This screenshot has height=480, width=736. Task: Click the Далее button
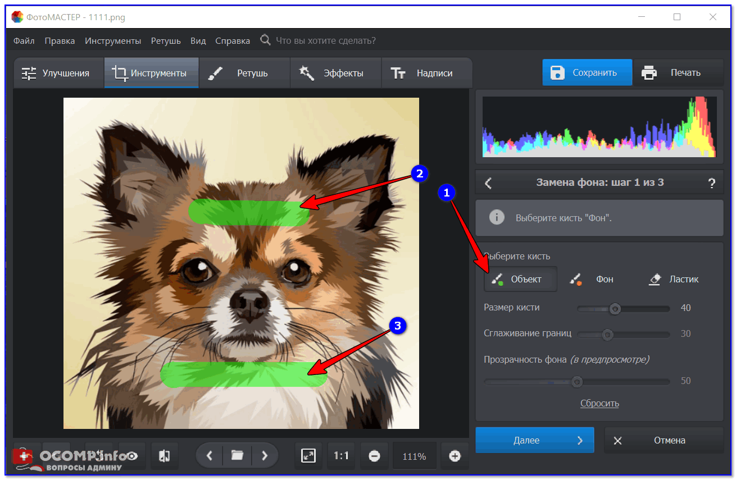pyautogui.click(x=534, y=441)
